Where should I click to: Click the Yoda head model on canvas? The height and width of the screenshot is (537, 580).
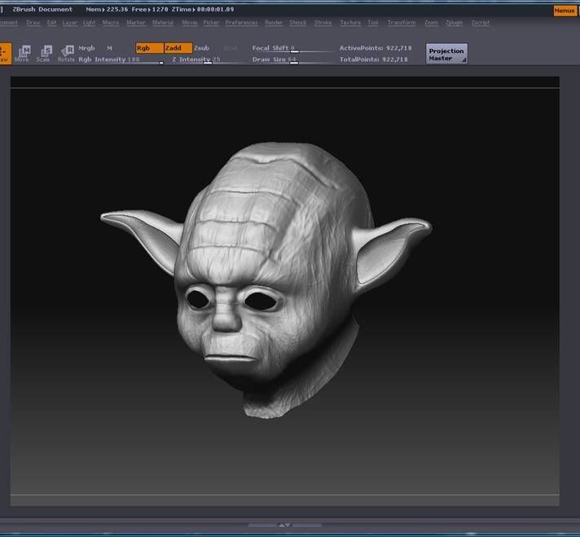click(266, 281)
